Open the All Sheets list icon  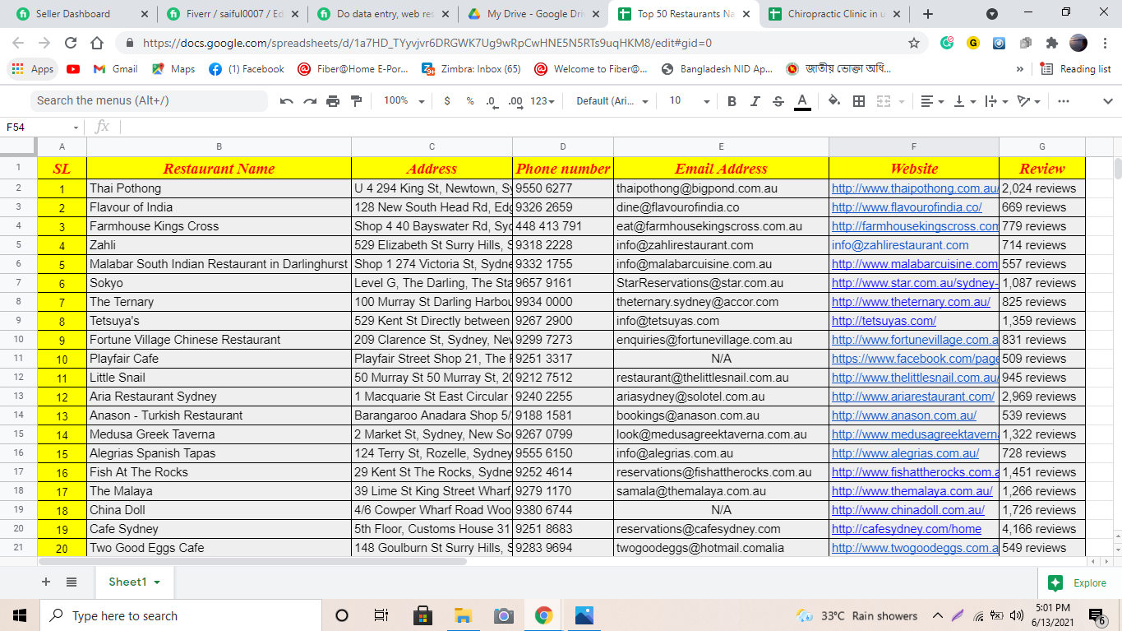tap(72, 582)
